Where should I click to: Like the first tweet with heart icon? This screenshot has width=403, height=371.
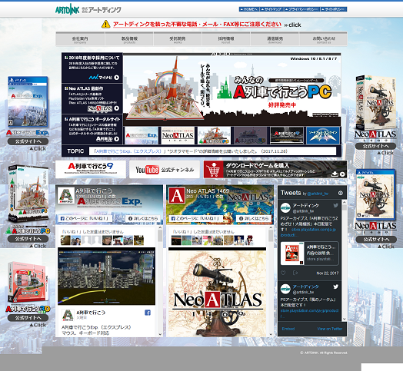click(283, 273)
